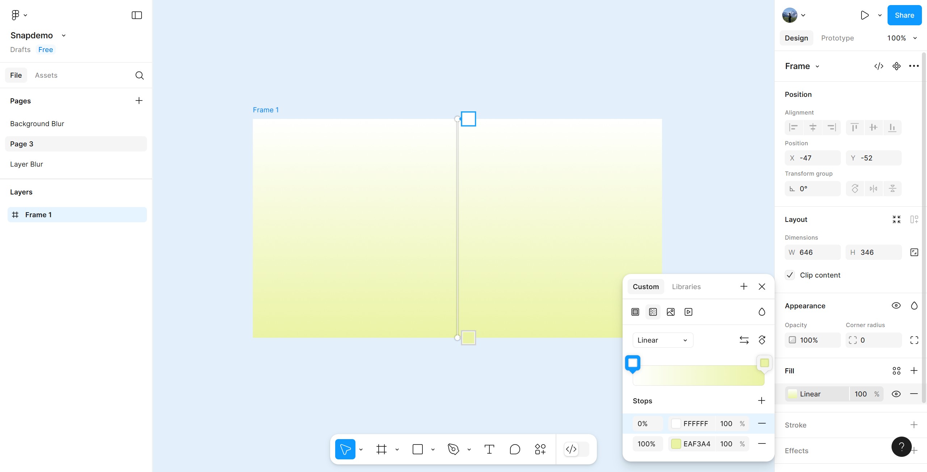Select the Page 3 entry

click(76, 144)
